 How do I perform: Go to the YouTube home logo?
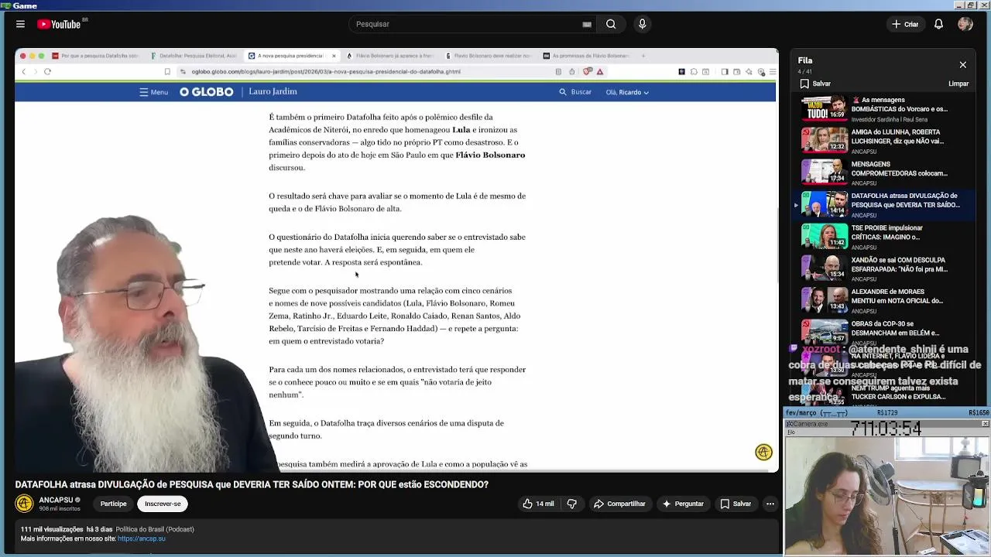tap(60, 24)
